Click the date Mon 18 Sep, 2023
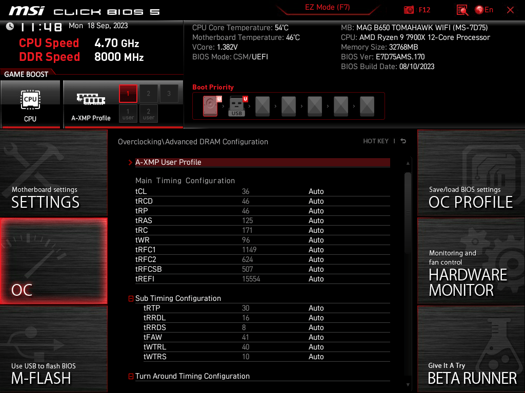Screen dimensions: 525x393 tap(98, 26)
